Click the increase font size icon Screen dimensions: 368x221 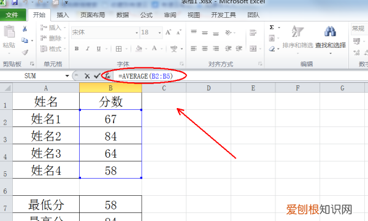[x=168, y=32]
